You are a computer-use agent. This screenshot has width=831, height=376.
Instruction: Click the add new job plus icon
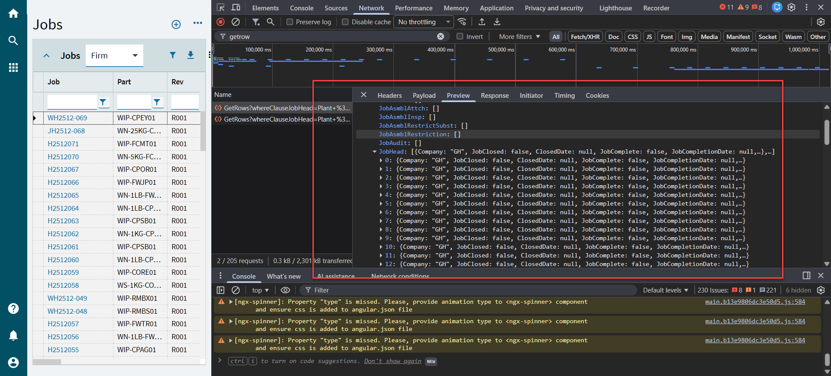click(176, 25)
